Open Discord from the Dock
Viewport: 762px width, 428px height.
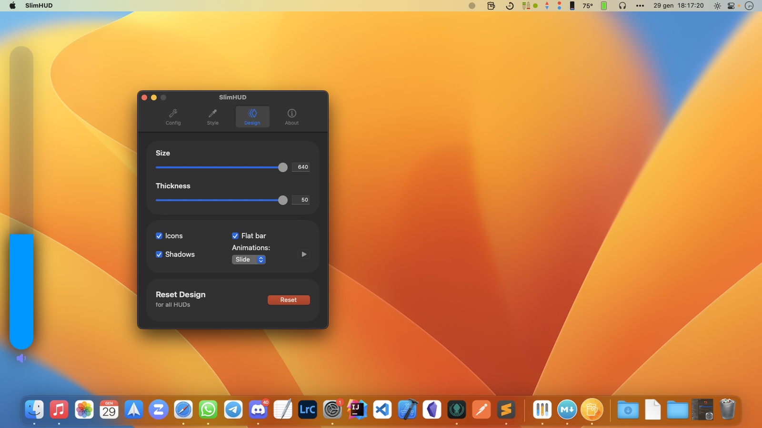click(x=258, y=409)
